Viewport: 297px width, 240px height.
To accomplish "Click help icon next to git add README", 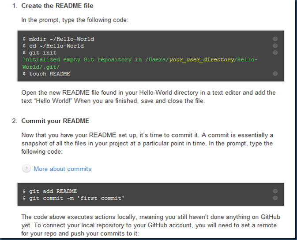I will click(x=275, y=191).
